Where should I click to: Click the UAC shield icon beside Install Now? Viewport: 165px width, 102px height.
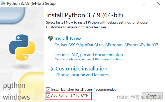(x=50, y=38)
